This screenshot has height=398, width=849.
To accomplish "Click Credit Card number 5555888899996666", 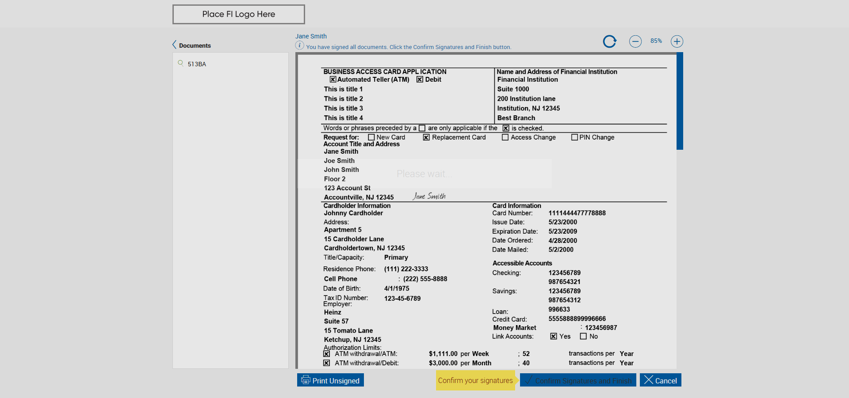I will [x=577, y=318].
